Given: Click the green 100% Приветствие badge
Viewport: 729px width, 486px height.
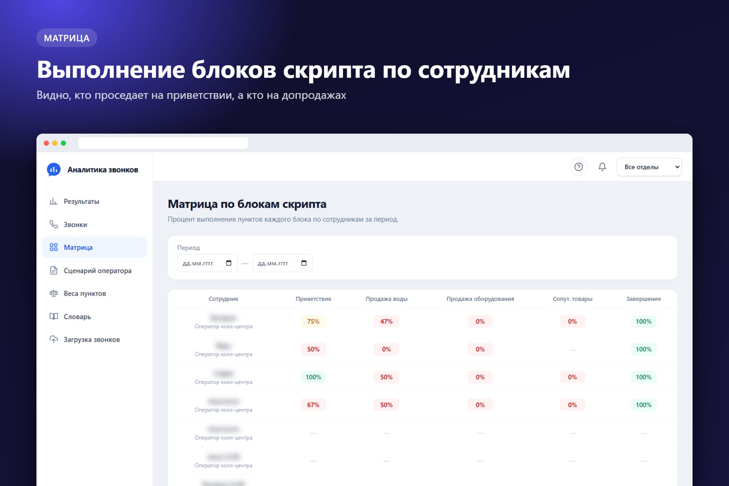Looking at the screenshot, I should click(x=313, y=377).
